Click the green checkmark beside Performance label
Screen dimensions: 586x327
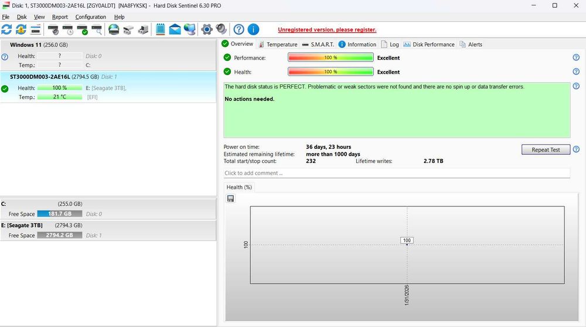[227, 57]
